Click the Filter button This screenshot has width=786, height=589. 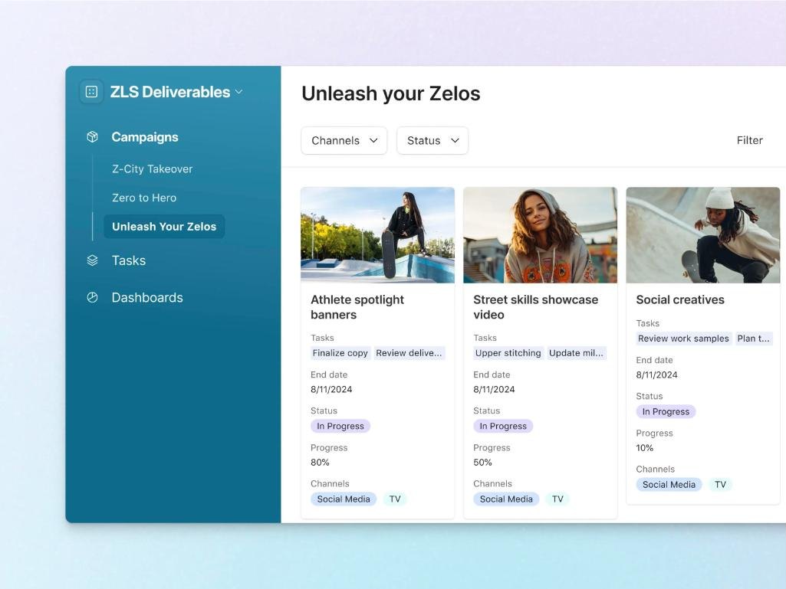click(749, 141)
